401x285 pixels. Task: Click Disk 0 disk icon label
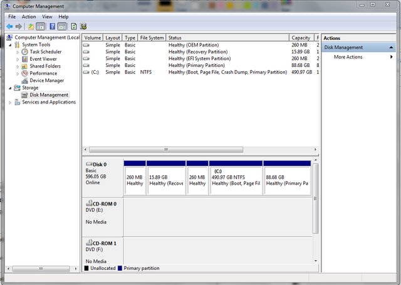click(96, 164)
